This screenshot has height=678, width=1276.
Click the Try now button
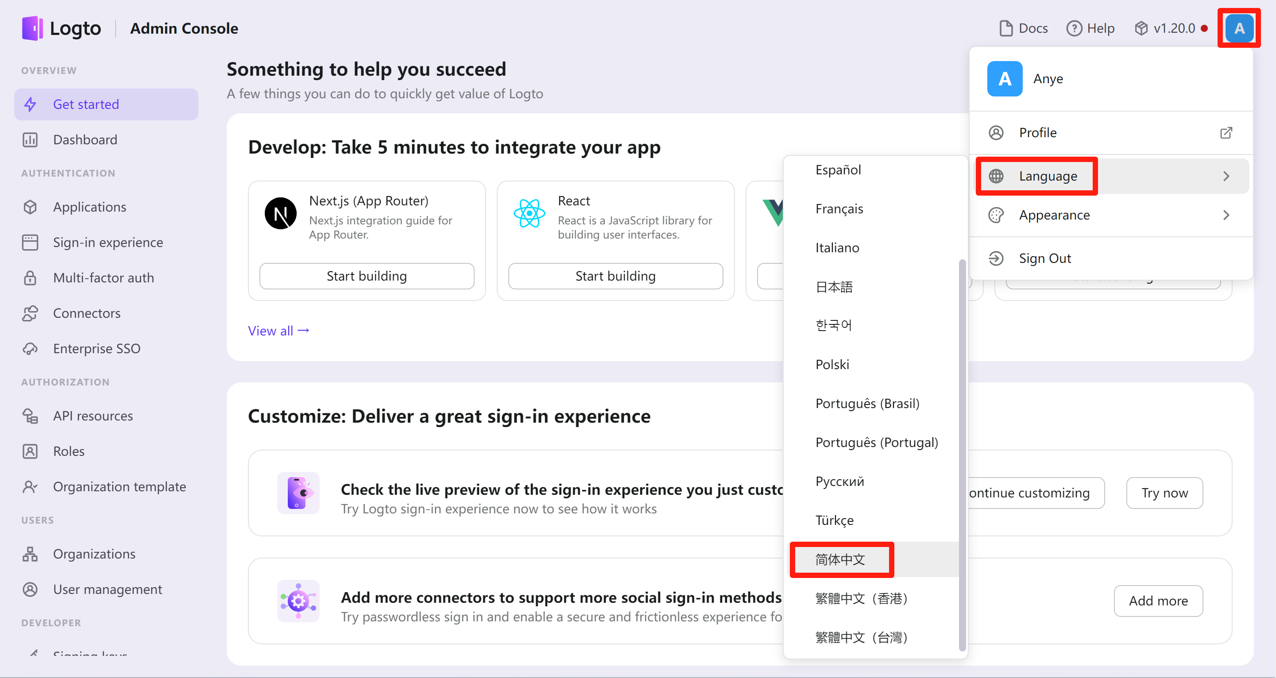coord(1164,493)
